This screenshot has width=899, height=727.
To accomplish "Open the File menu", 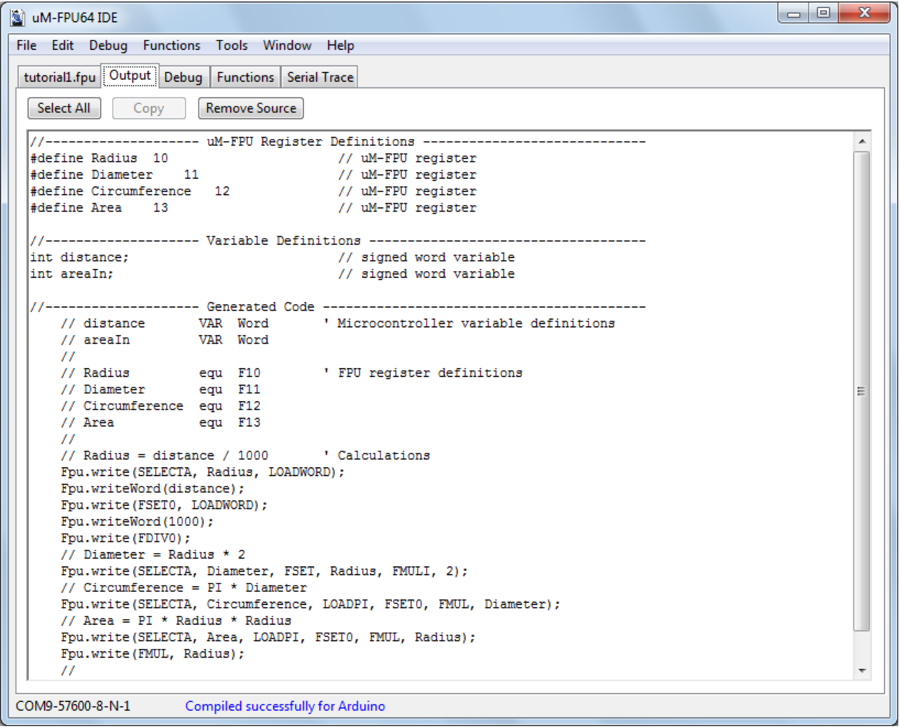I will [26, 45].
